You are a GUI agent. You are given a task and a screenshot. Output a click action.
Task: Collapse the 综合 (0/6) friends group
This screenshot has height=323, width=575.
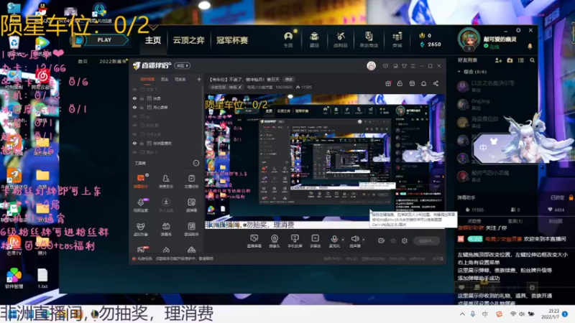click(459, 72)
